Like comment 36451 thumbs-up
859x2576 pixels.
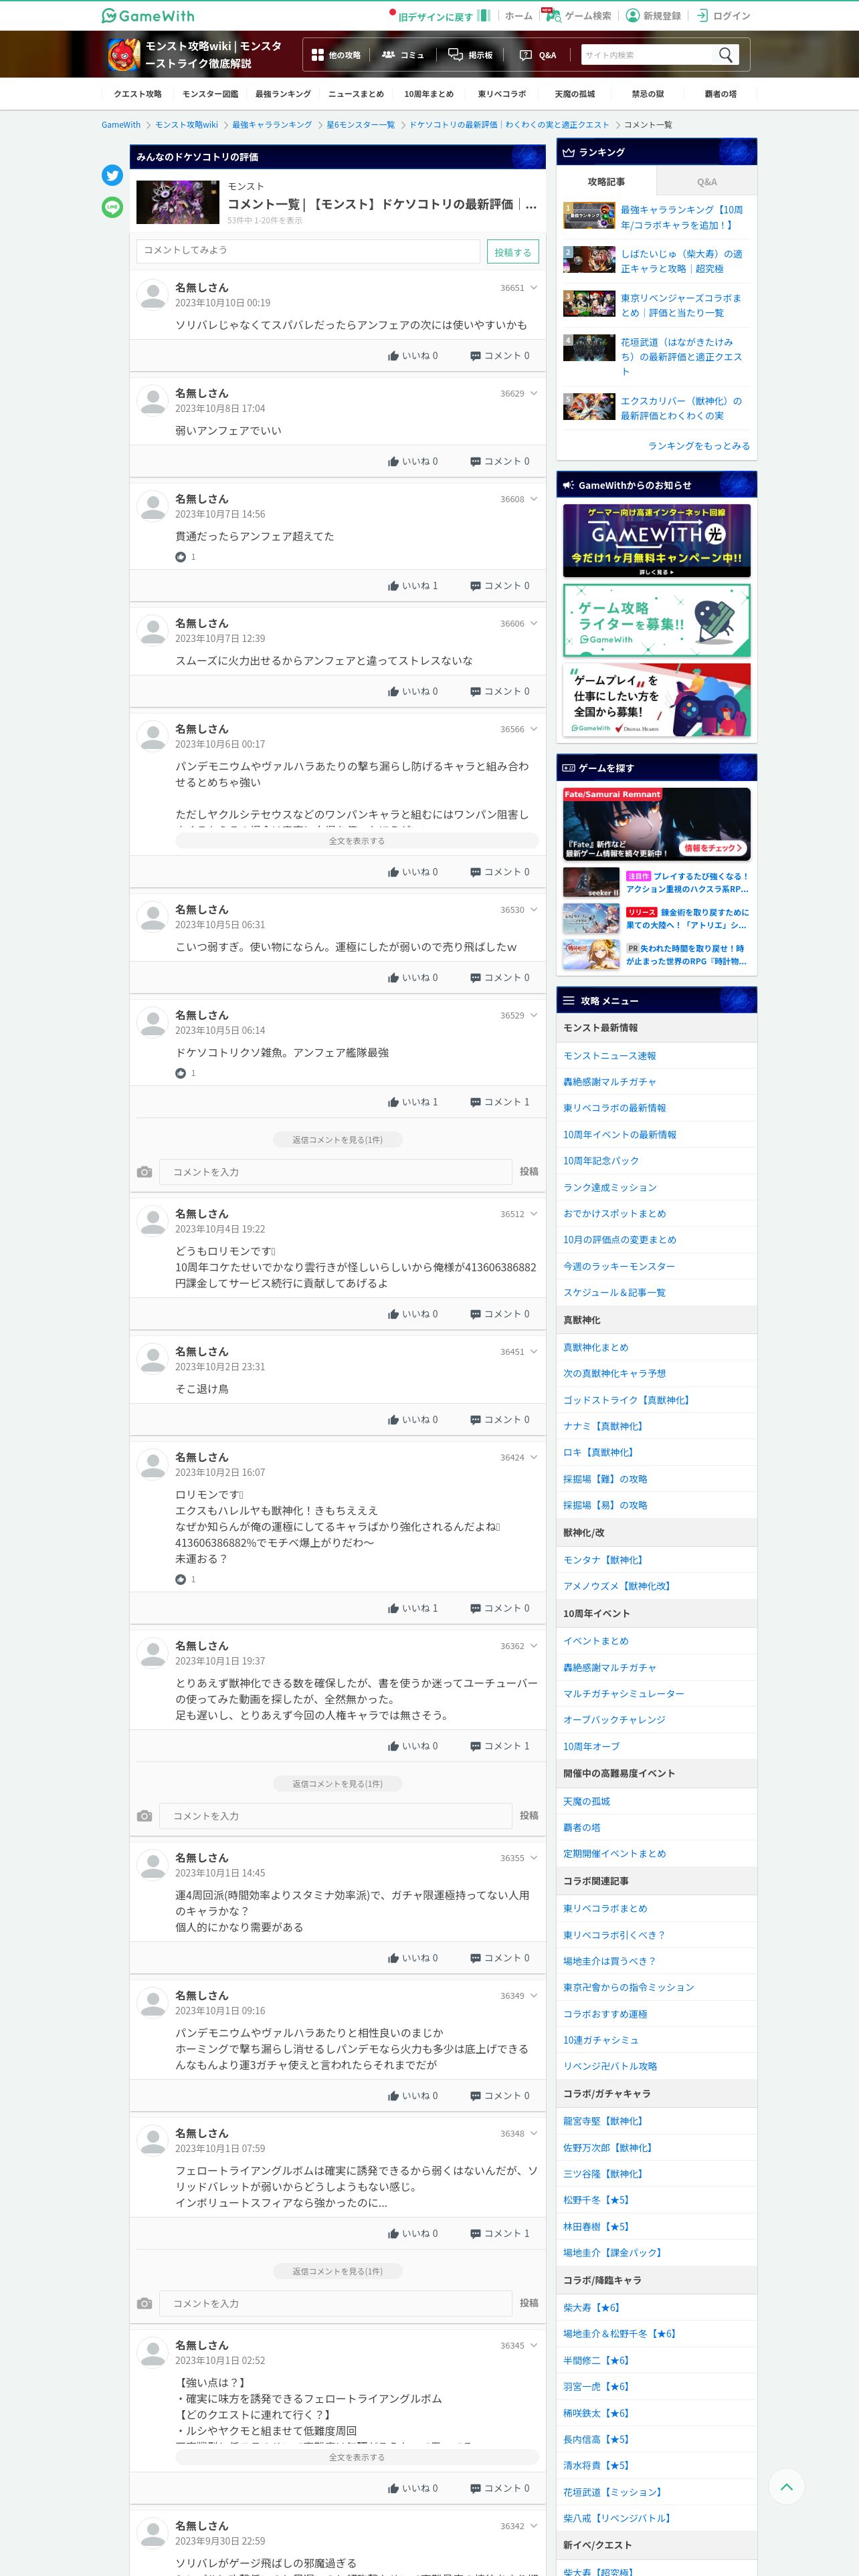(x=393, y=1420)
